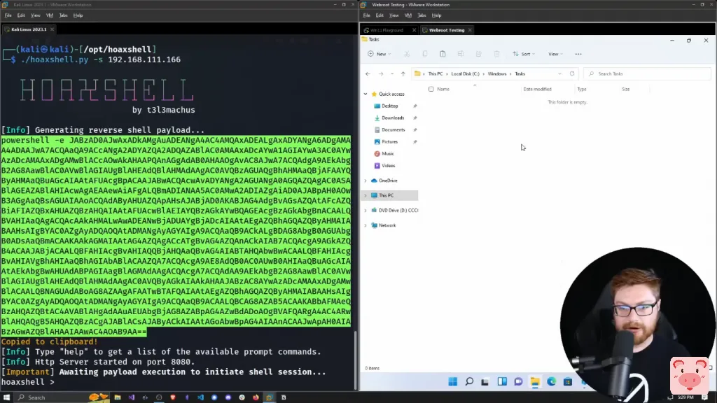Collapse the Quick access tree node
The width and height of the screenshot is (717, 403).
[x=366, y=94]
